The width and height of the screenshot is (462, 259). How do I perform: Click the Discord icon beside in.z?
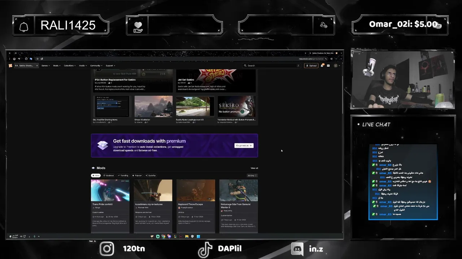[297, 249]
